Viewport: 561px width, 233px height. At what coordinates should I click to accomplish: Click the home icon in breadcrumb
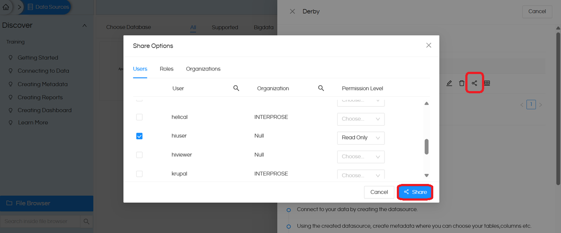tap(6, 7)
